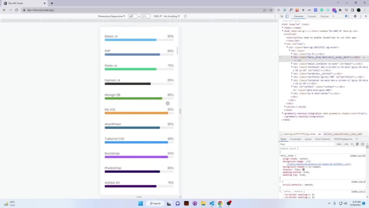Collapse the body element node
The image size is (369, 208).
tap(283, 31)
